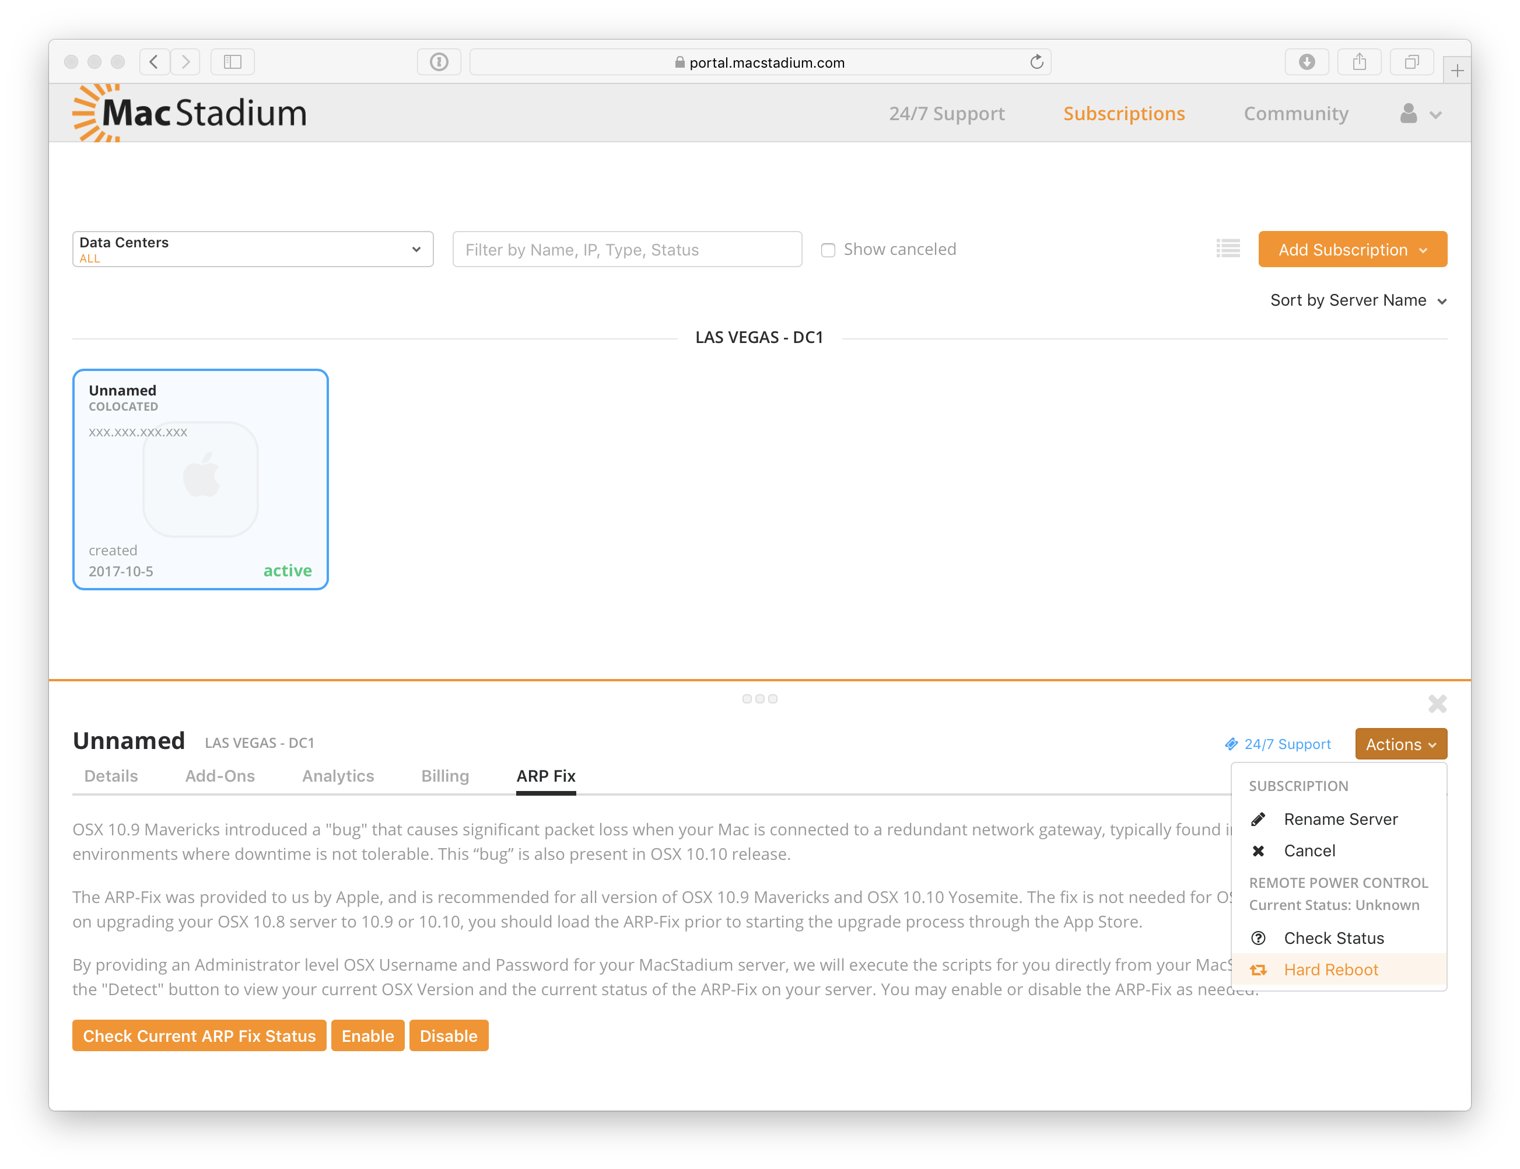The width and height of the screenshot is (1520, 1169).
Task: Click the Enable button
Action: point(367,1035)
